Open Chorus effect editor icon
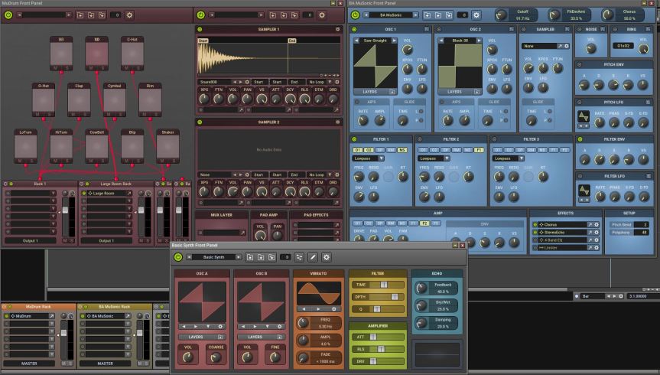The width and height of the screenshot is (660, 375). 590,224
